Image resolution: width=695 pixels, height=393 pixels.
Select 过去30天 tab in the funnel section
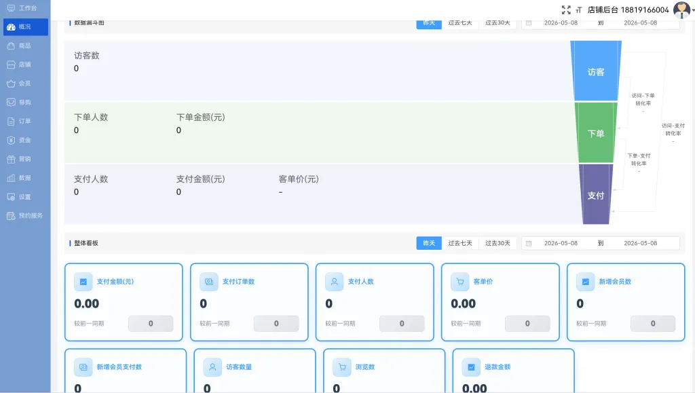(497, 23)
